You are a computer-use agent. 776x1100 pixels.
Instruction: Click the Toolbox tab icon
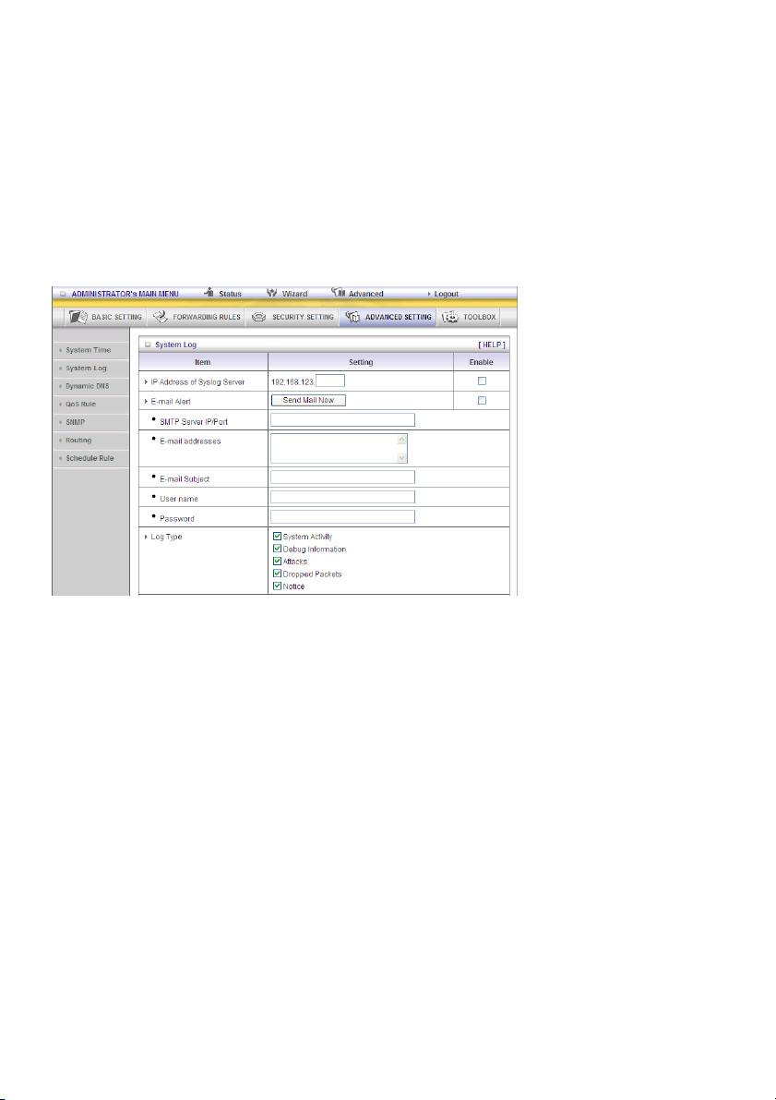tap(451, 317)
